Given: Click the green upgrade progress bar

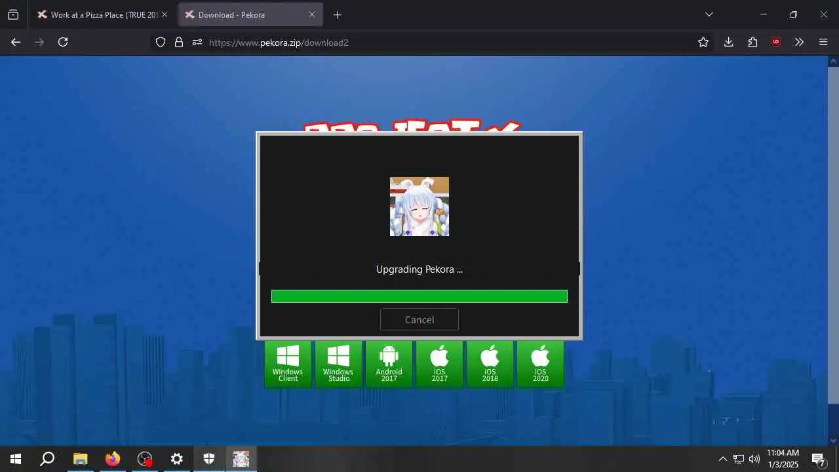Looking at the screenshot, I should pos(419,296).
